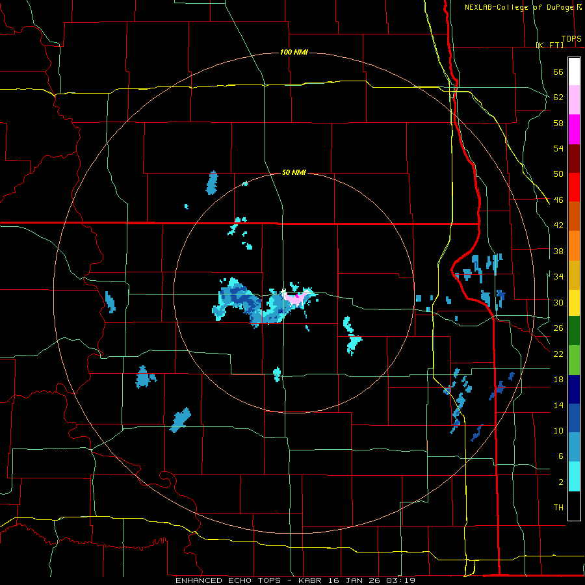Select the 50 NMI range ring label
Image resolution: width=585 pixels, height=585 pixels.
pos(294,172)
